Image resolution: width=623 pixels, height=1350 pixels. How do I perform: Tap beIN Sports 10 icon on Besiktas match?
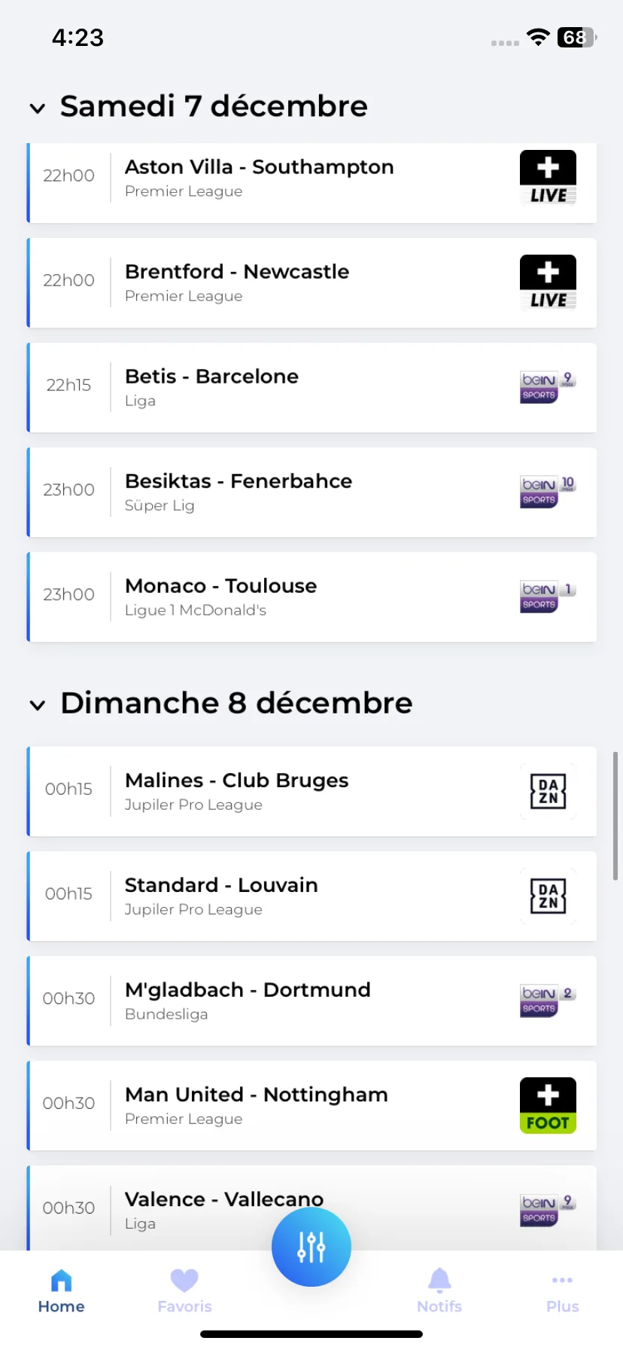(548, 492)
